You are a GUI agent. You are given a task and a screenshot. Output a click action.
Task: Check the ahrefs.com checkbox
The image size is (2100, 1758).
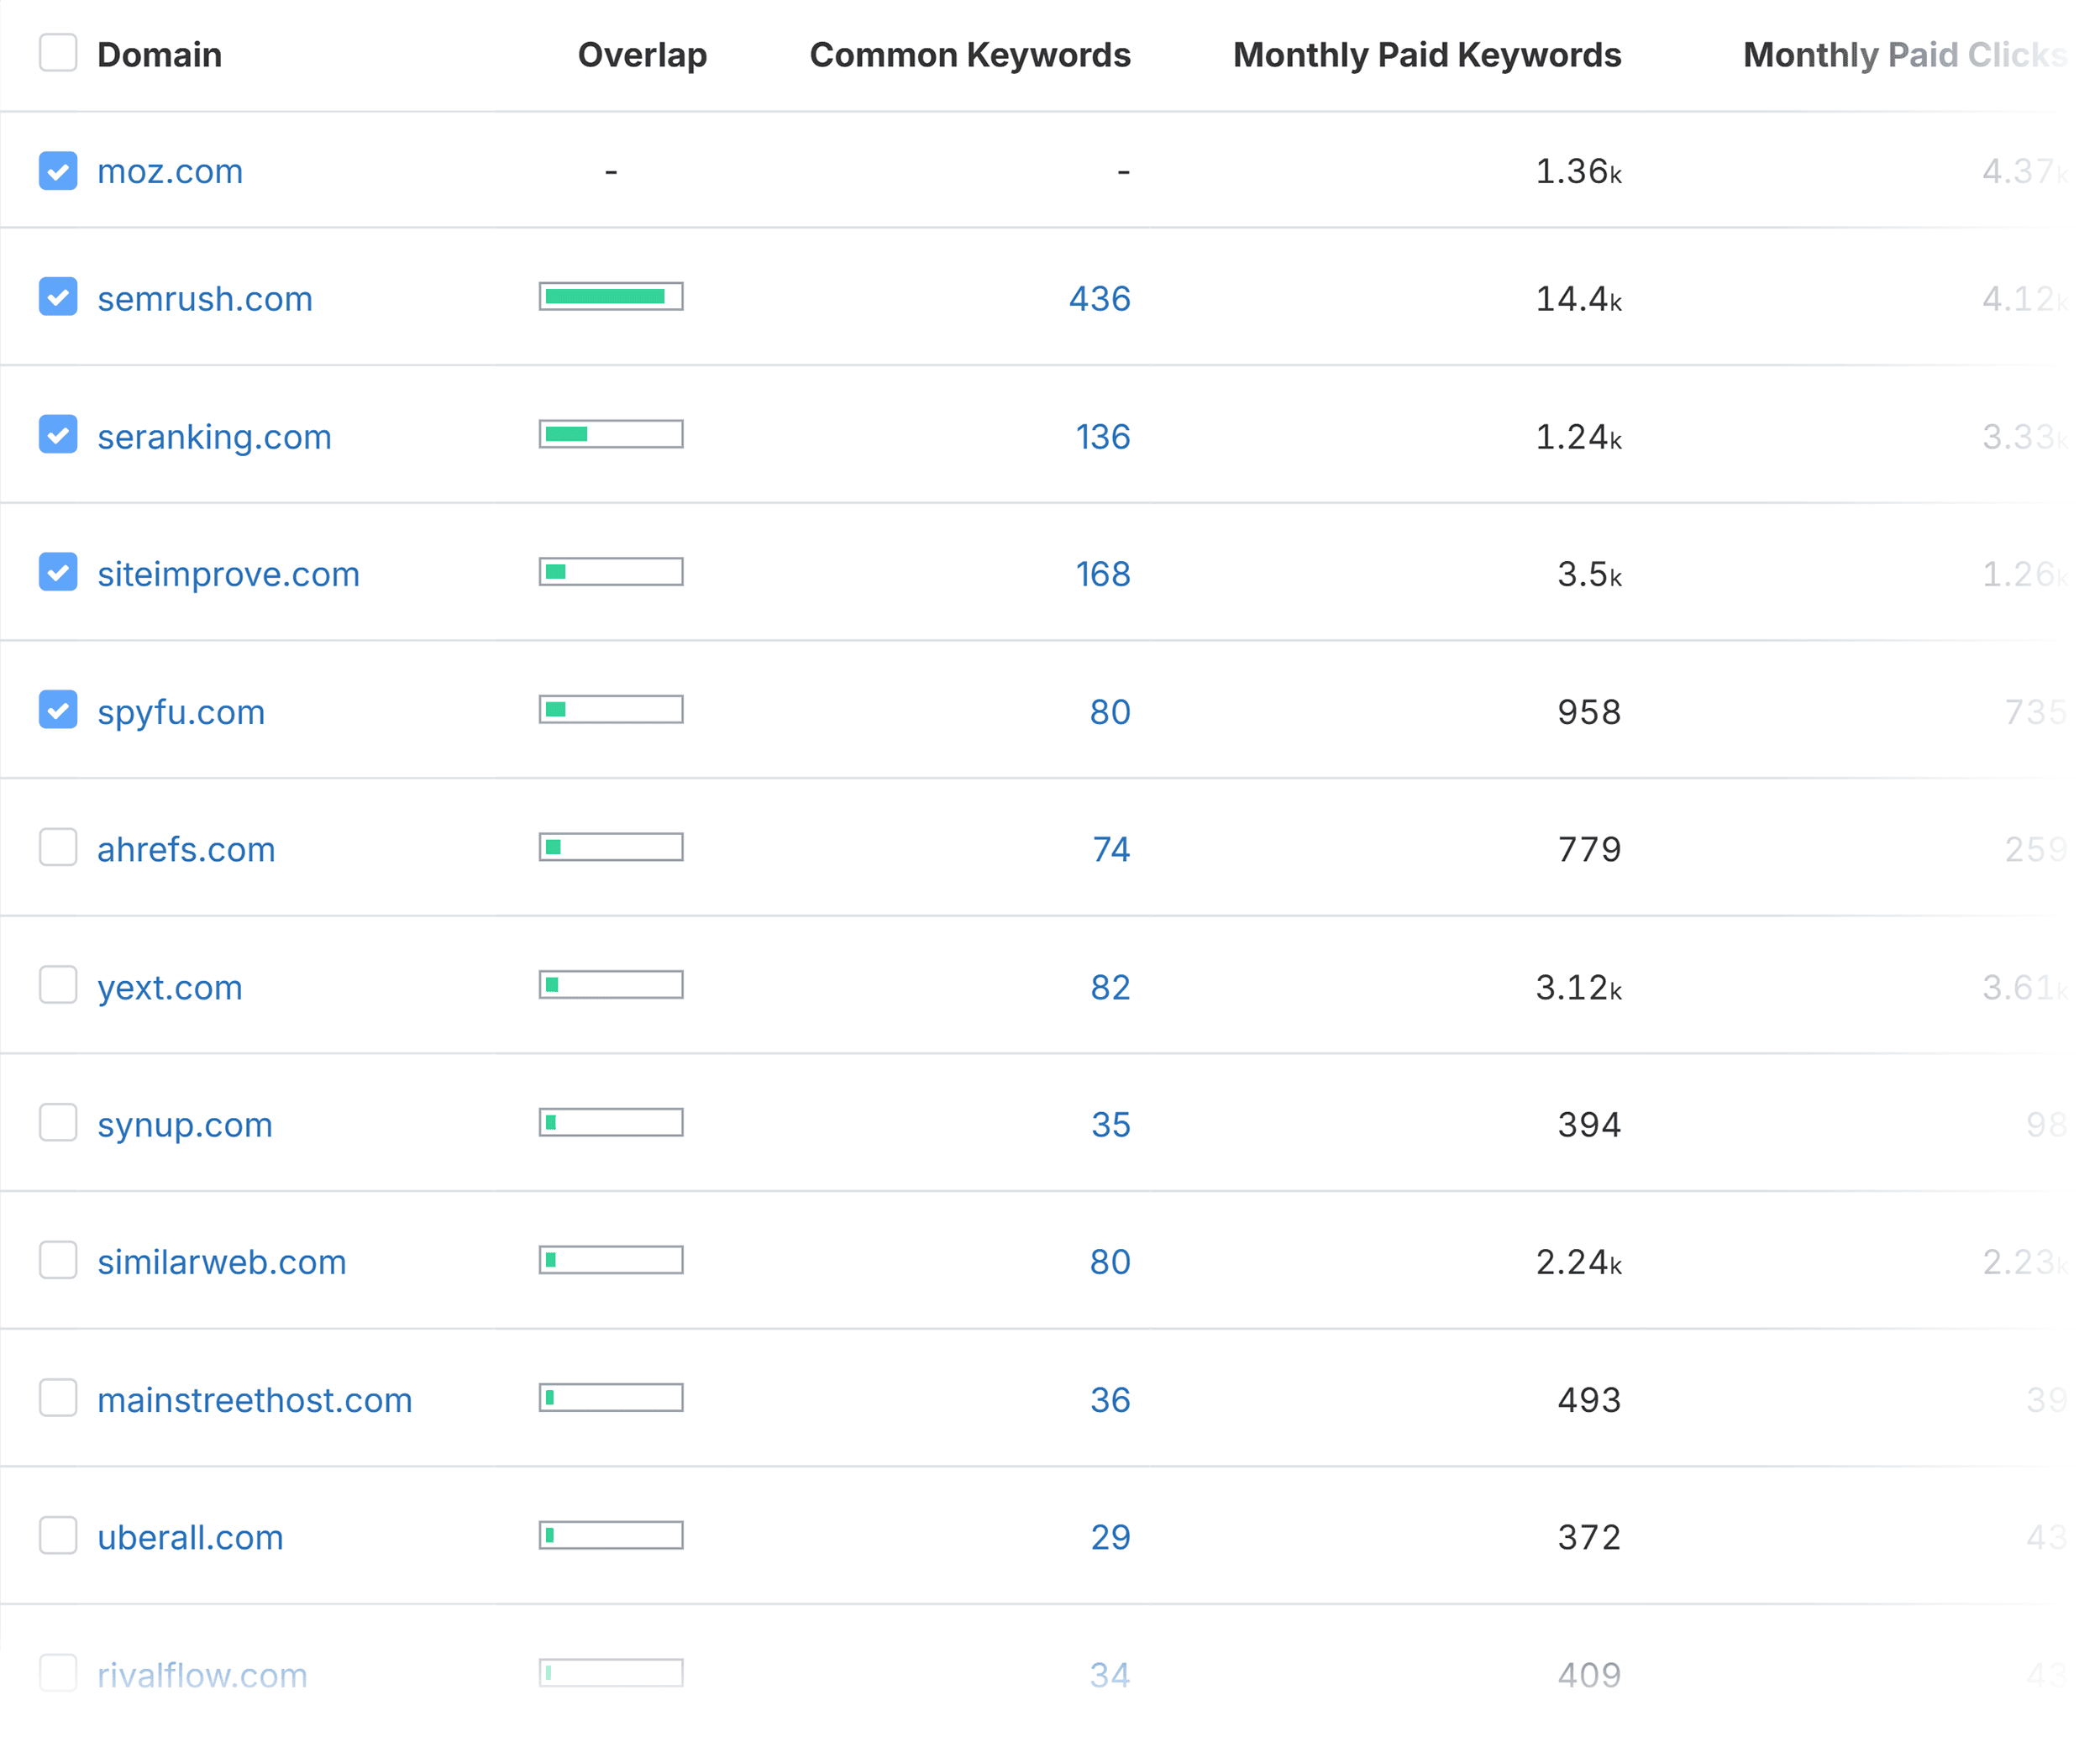(x=58, y=847)
